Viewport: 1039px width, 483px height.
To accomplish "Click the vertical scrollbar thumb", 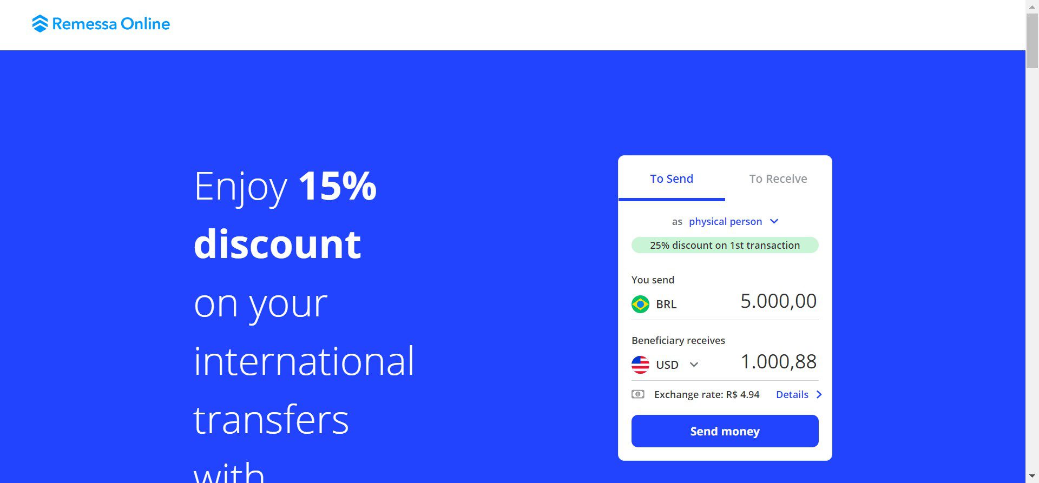I will coord(1032,41).
